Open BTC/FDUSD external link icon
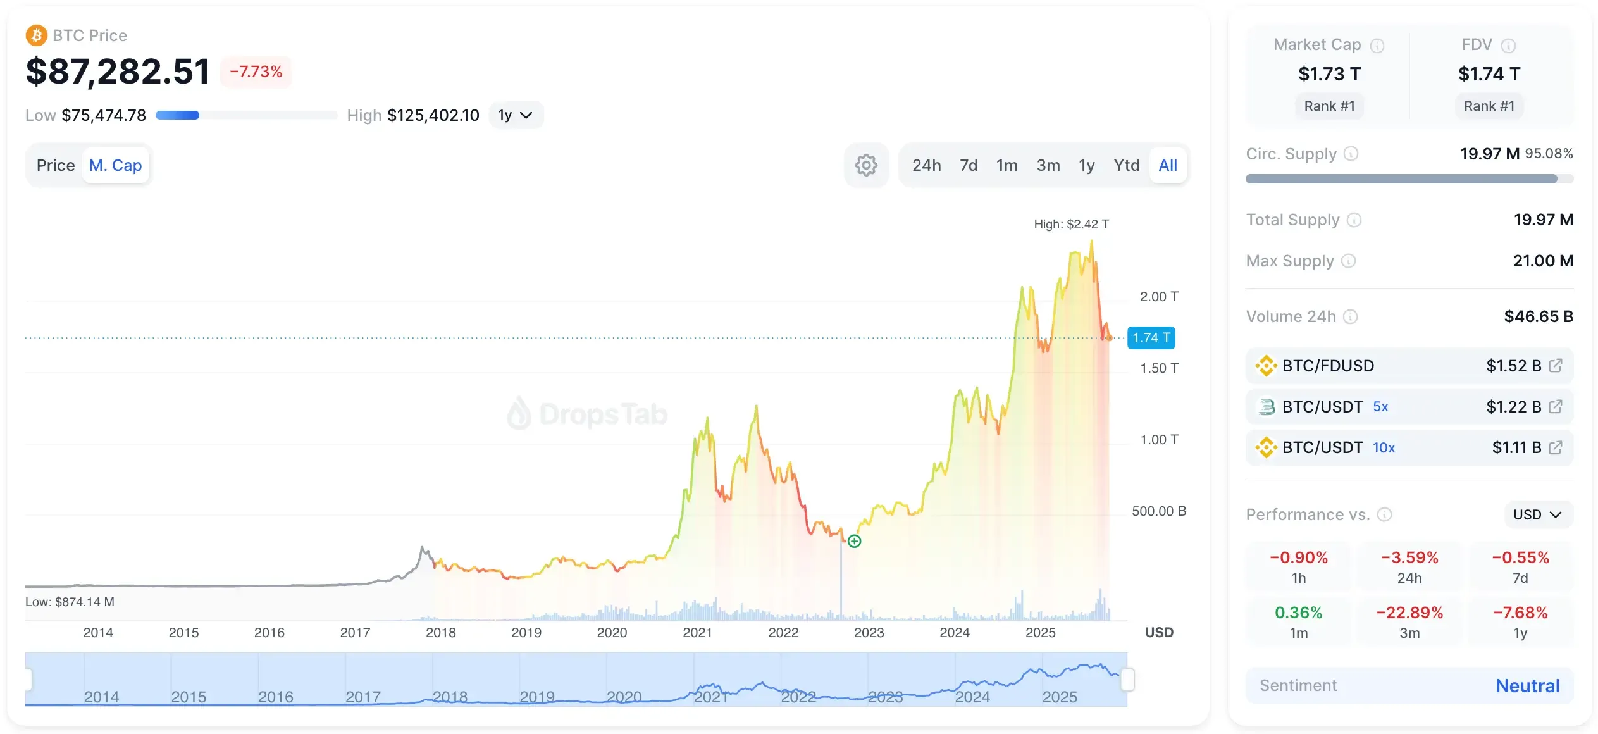 [x=1555, y=366]
